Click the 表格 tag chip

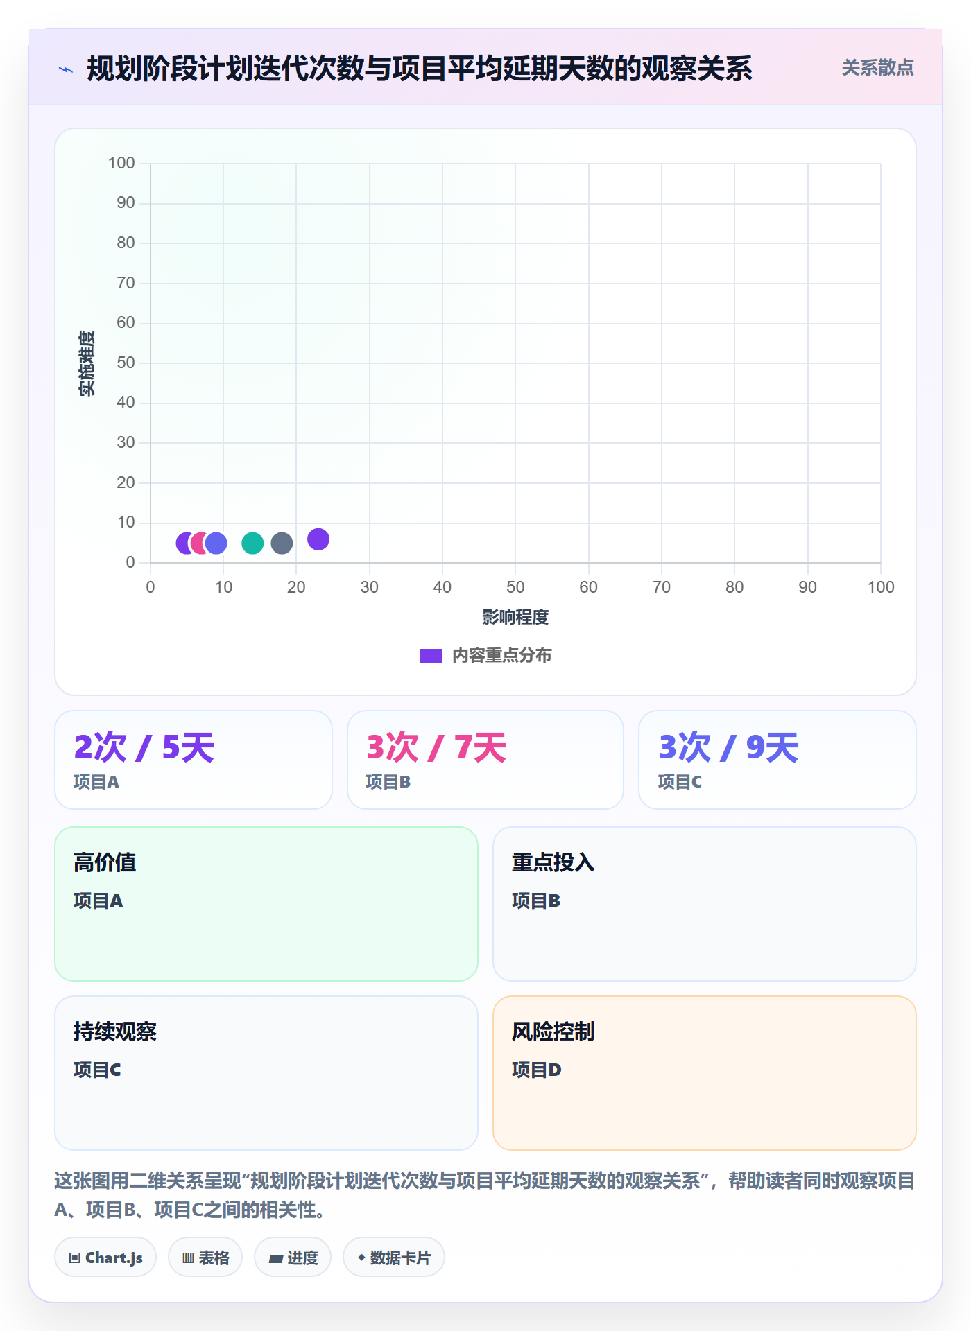click(x=205, y=1258)
